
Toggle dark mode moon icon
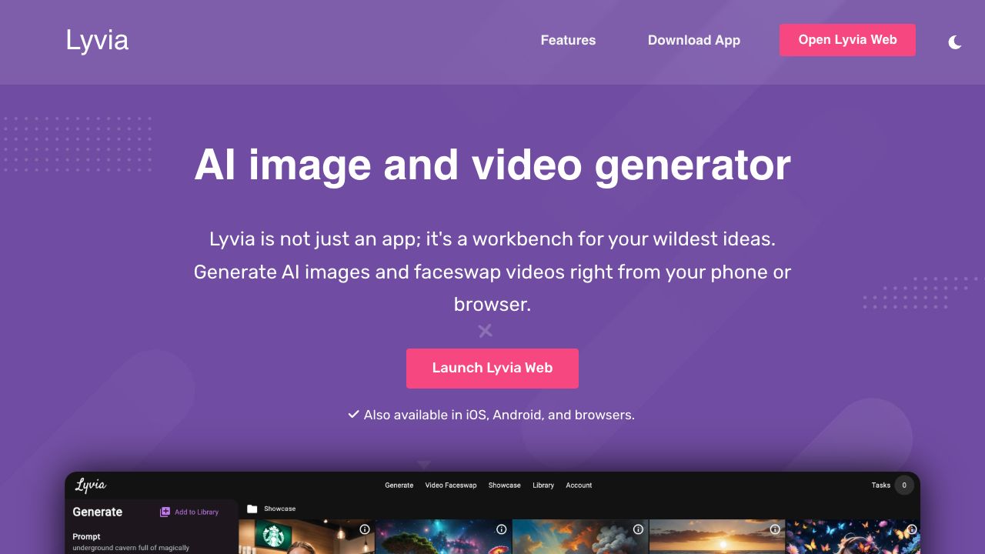pyautogui.click(x=954, y=42)
